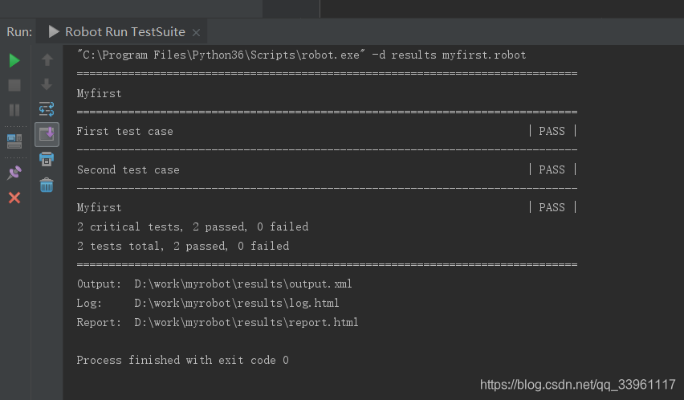Toggle scroll to end of output
The image size is (684, 400).
pyautogui.click(x=47, y=134)
